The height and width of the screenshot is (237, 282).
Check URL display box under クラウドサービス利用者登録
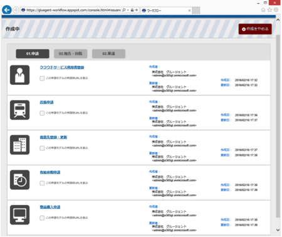pyautogui.click(x=42, y=78)
